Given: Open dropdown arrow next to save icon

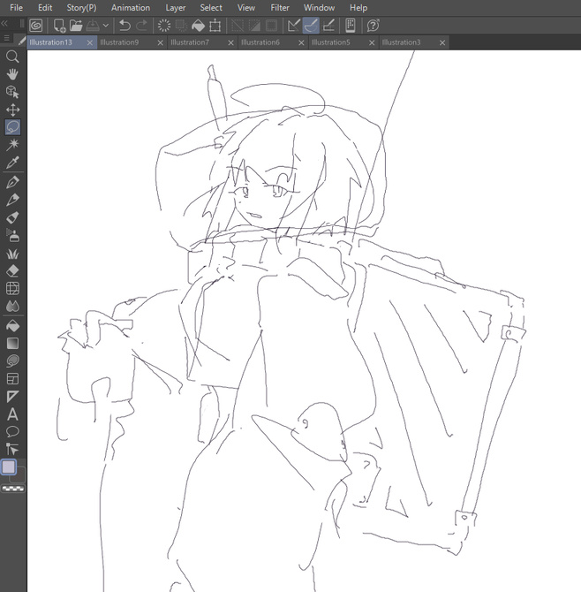Looking at the screenshot, I should [x=106, y=26].
